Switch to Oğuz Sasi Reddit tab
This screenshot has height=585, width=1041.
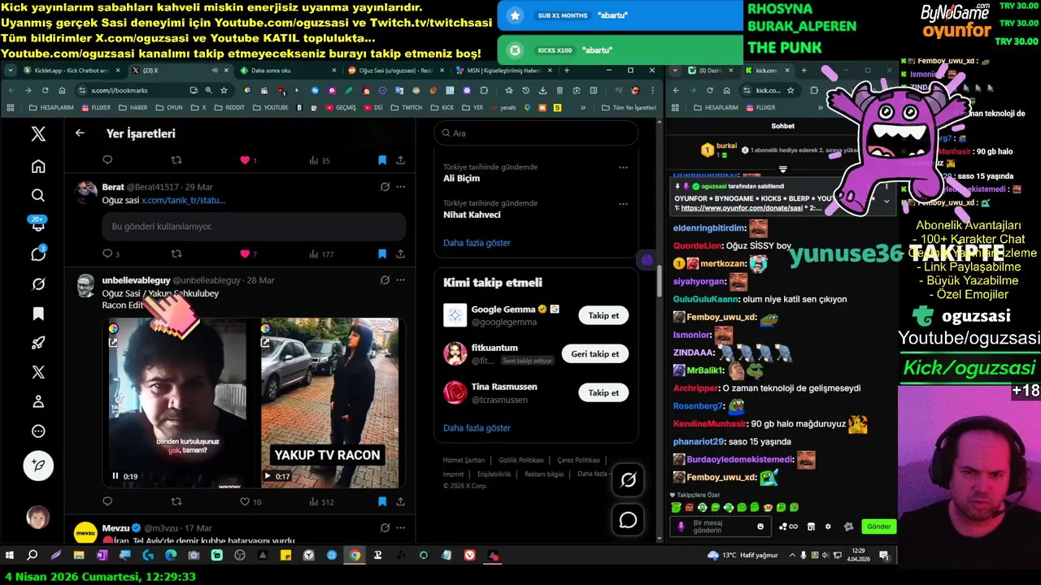396,71
